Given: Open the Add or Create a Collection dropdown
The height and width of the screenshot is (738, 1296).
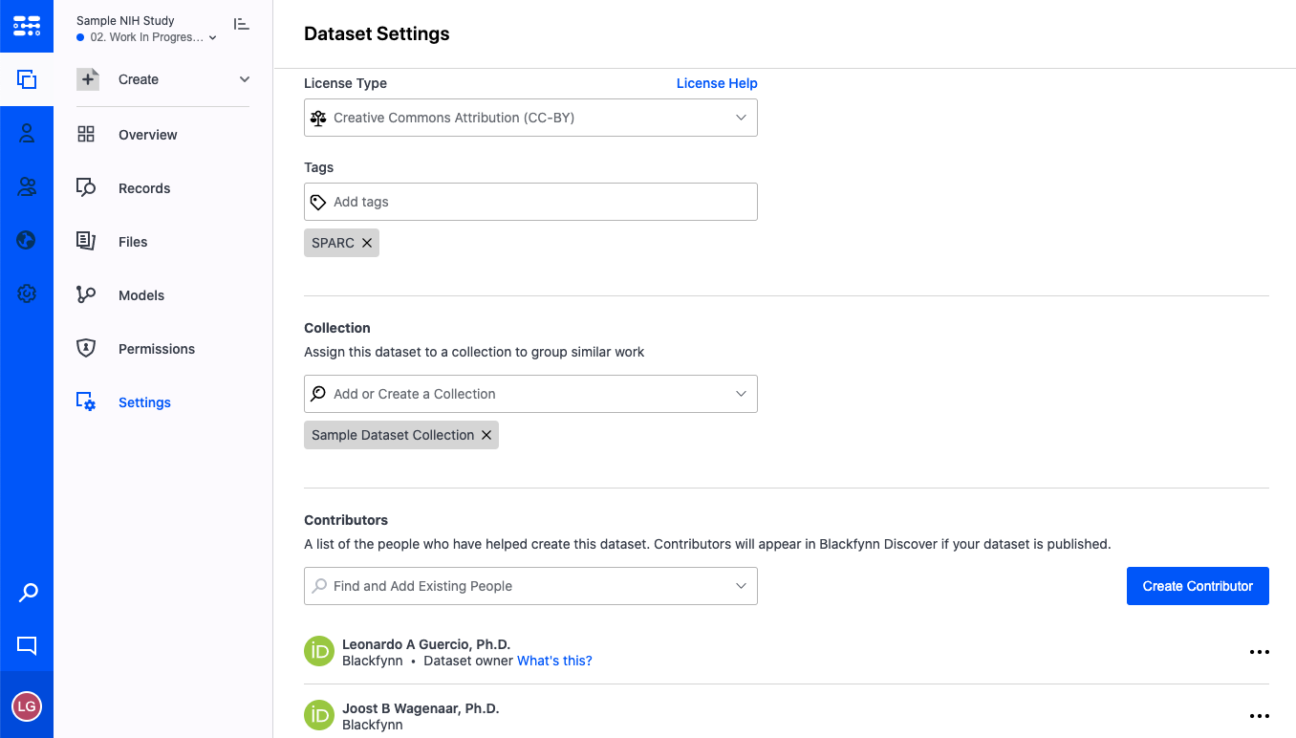Looking at the screenshot, I should pyautogui.click(x=530, y=394).
